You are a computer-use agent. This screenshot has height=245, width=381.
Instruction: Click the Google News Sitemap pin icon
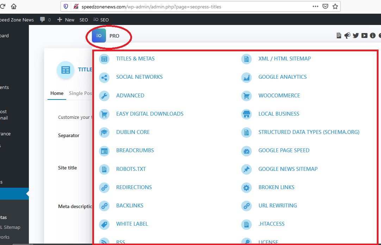tap(246, 169)
